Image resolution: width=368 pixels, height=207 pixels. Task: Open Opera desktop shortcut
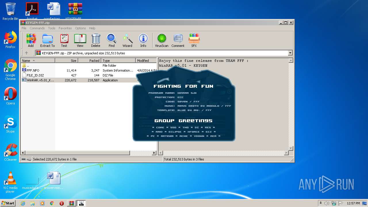10,96
